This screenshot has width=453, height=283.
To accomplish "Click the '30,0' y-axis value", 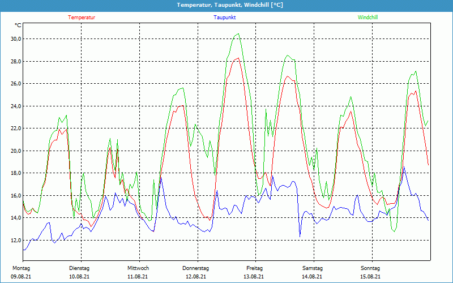I will tap(16, 39).
